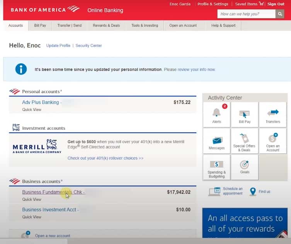
Task: Select the Help & Support tab
Action: (x=223, y=25)
